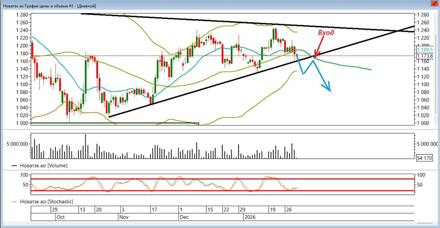Click the 5 000 000 label on left volume axis

click(x=18, y=144)
